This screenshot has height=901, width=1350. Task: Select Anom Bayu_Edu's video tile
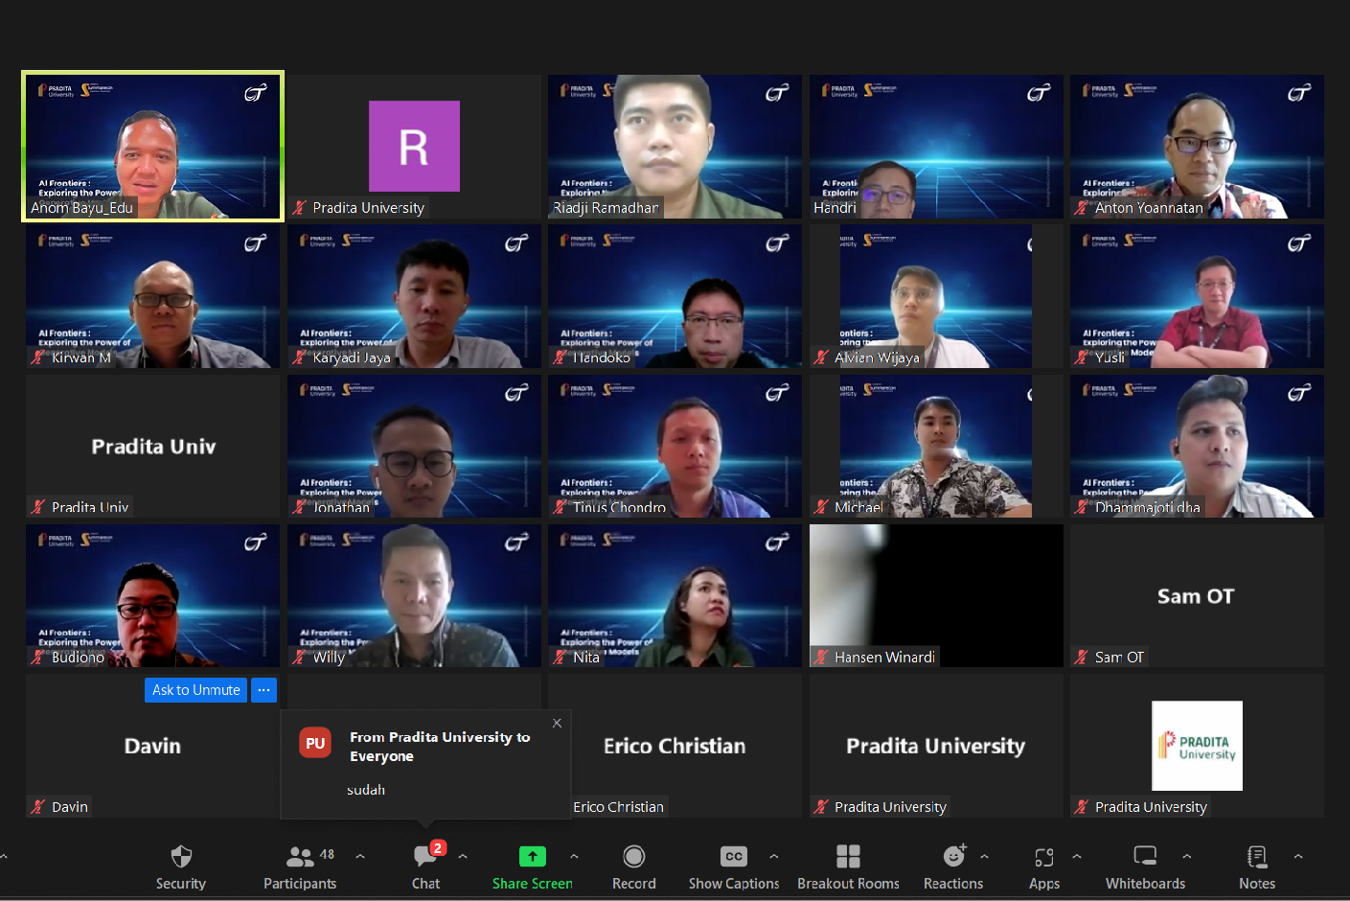153,147
